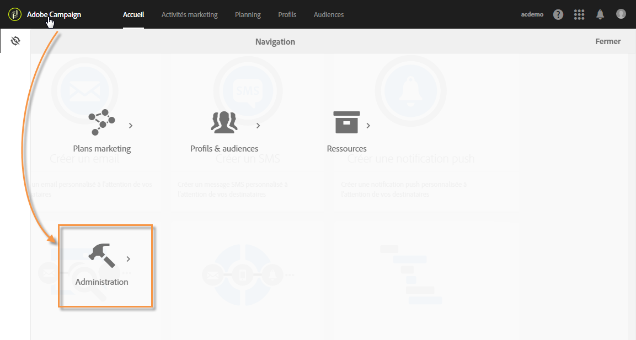Open the Ressources label
Screen dimensions: 636x340
point(347,149)
